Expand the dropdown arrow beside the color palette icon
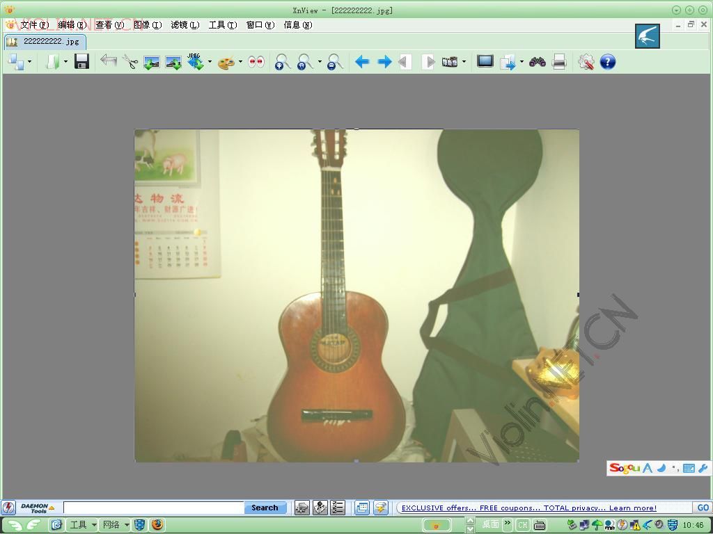The width and height of the screenshot is (713, 534). pos(240,62)
